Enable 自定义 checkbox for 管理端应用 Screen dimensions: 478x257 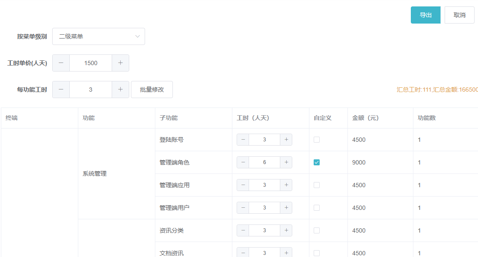(317, 185)
